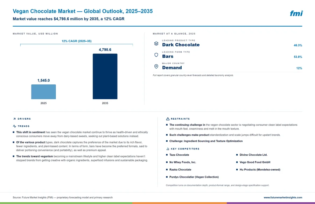Click the warning triangle icon beside Restraints
The width and height of the screenshot is (315, 204).
tap(168, 119)
